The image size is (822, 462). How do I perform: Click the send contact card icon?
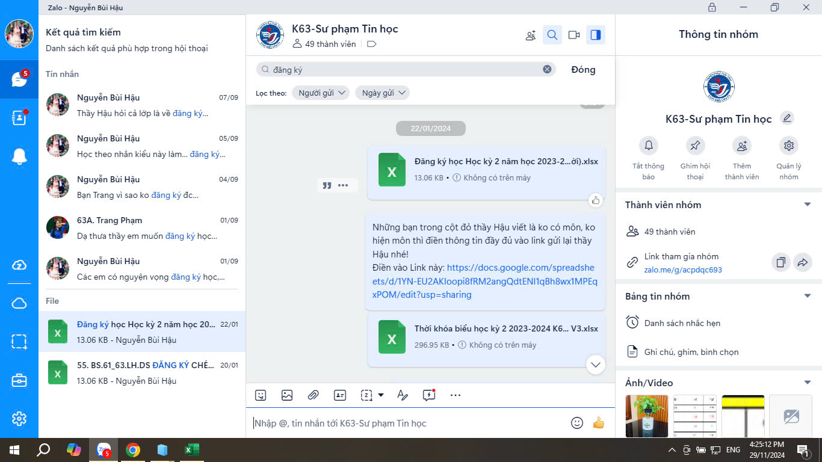340,395
